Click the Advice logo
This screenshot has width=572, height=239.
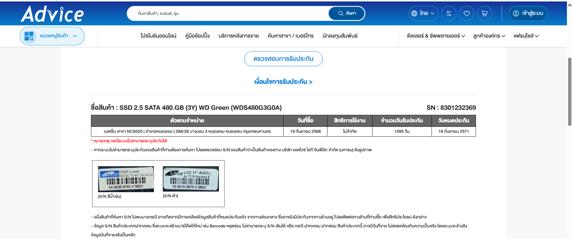coord(52,14)
